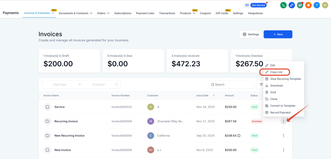Sort by Issue Date arrow

[214, 95]
